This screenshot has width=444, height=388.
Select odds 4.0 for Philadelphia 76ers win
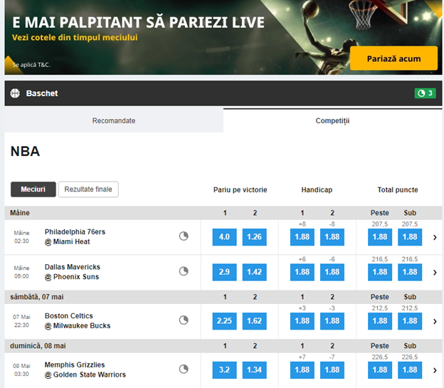tap(225, 237)
